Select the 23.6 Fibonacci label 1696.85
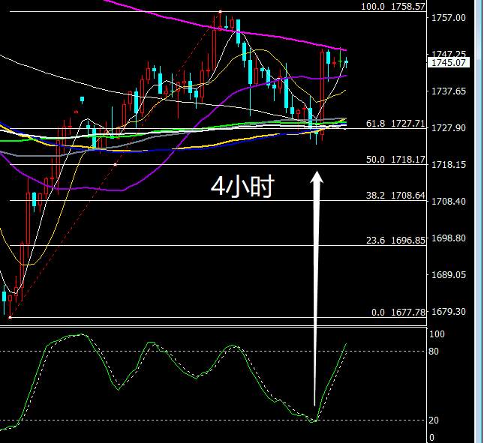The image size is (484, 443). (395, 240)
